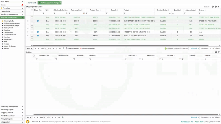Open the Default layout dropdown
This screenshot has width=221, height=124.
(x=207, y=7)
